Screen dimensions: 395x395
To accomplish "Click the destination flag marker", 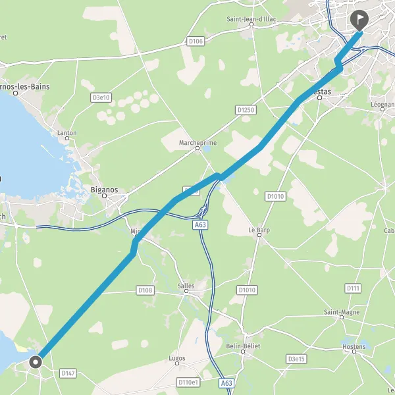I will click(359, 20).
